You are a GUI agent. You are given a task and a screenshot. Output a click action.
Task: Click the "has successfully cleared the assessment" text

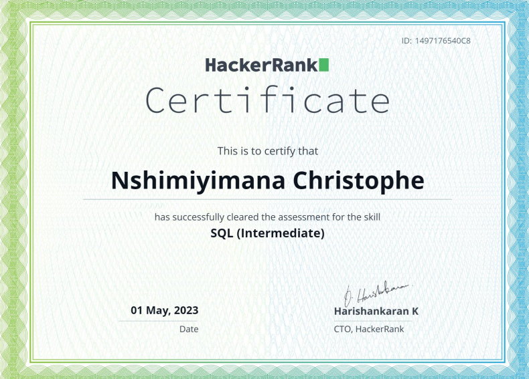[x=267, y=217]
